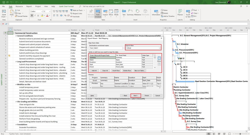
Task: Click Cancel in the Export Wizard
Action: 158,96
